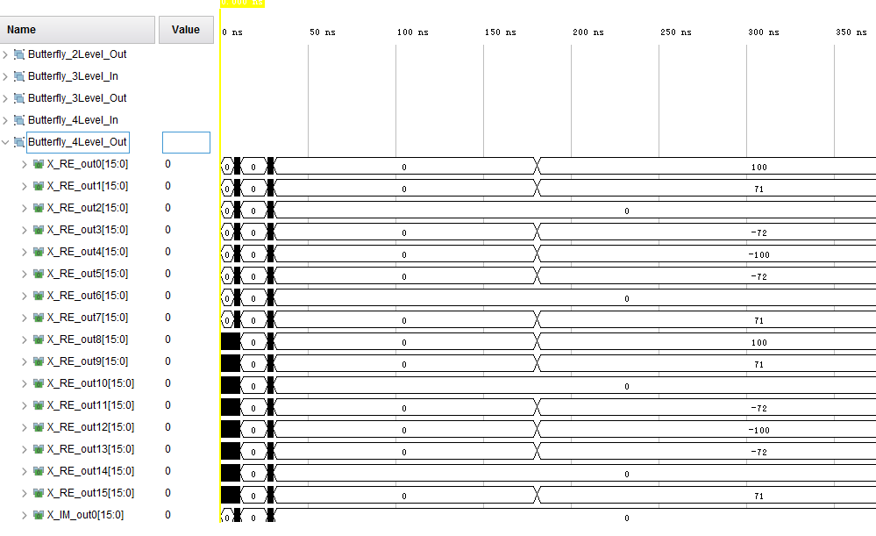Click the Butterfly_4Level_In group icon
Viewport: 876px width, 536px height.
pyautogui.click(x=19, y=120)
